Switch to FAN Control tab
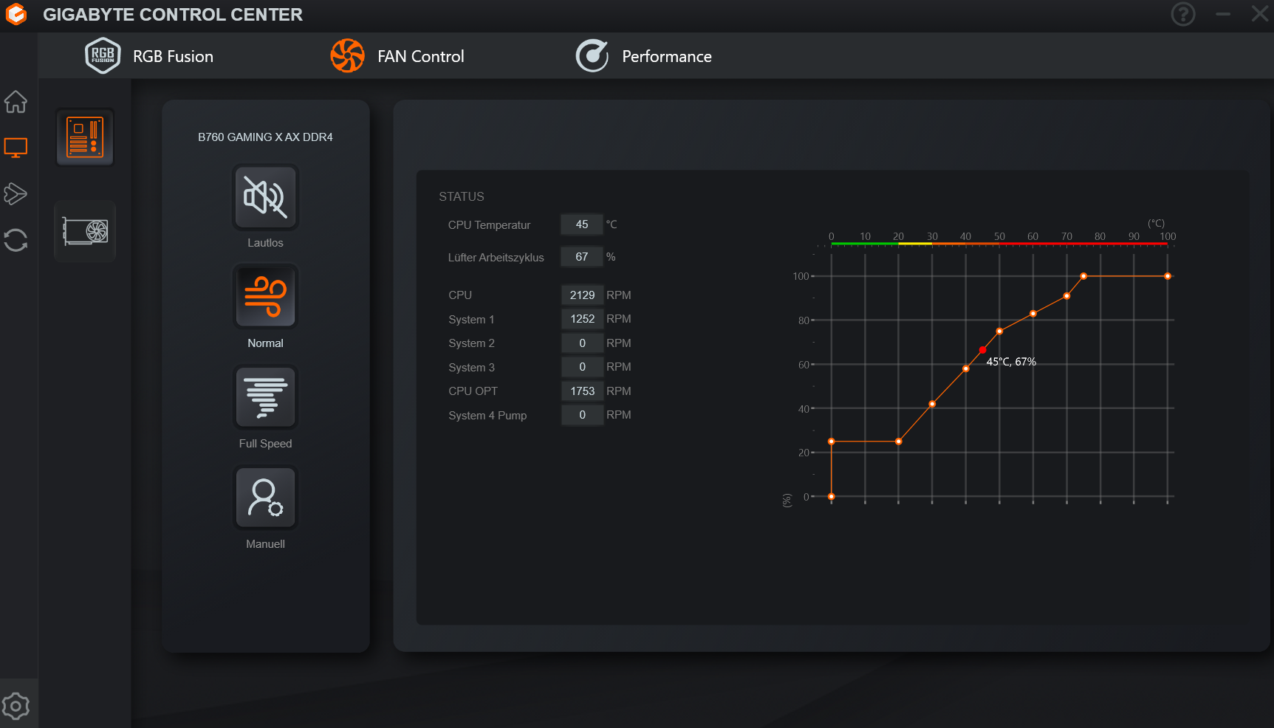The height and width of the screenshot is (728, 1274). point(398,56)
